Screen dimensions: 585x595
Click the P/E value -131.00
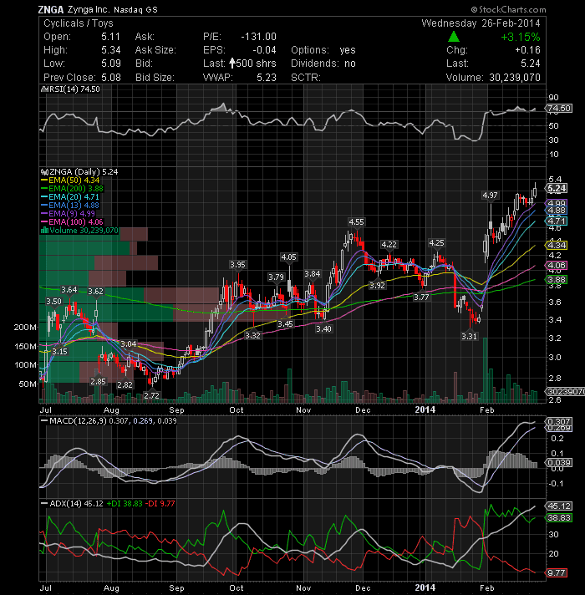258,37
